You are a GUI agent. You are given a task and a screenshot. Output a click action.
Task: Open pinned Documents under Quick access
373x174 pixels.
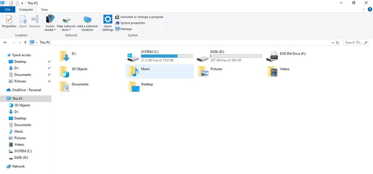(x=23, y=75)
